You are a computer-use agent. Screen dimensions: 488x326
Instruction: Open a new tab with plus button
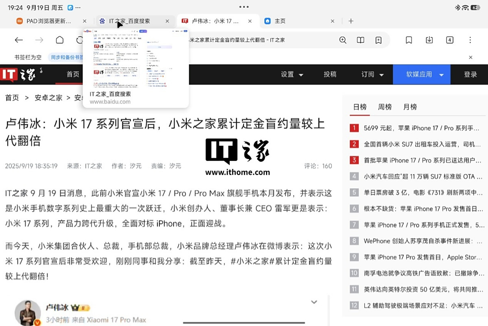351,21
